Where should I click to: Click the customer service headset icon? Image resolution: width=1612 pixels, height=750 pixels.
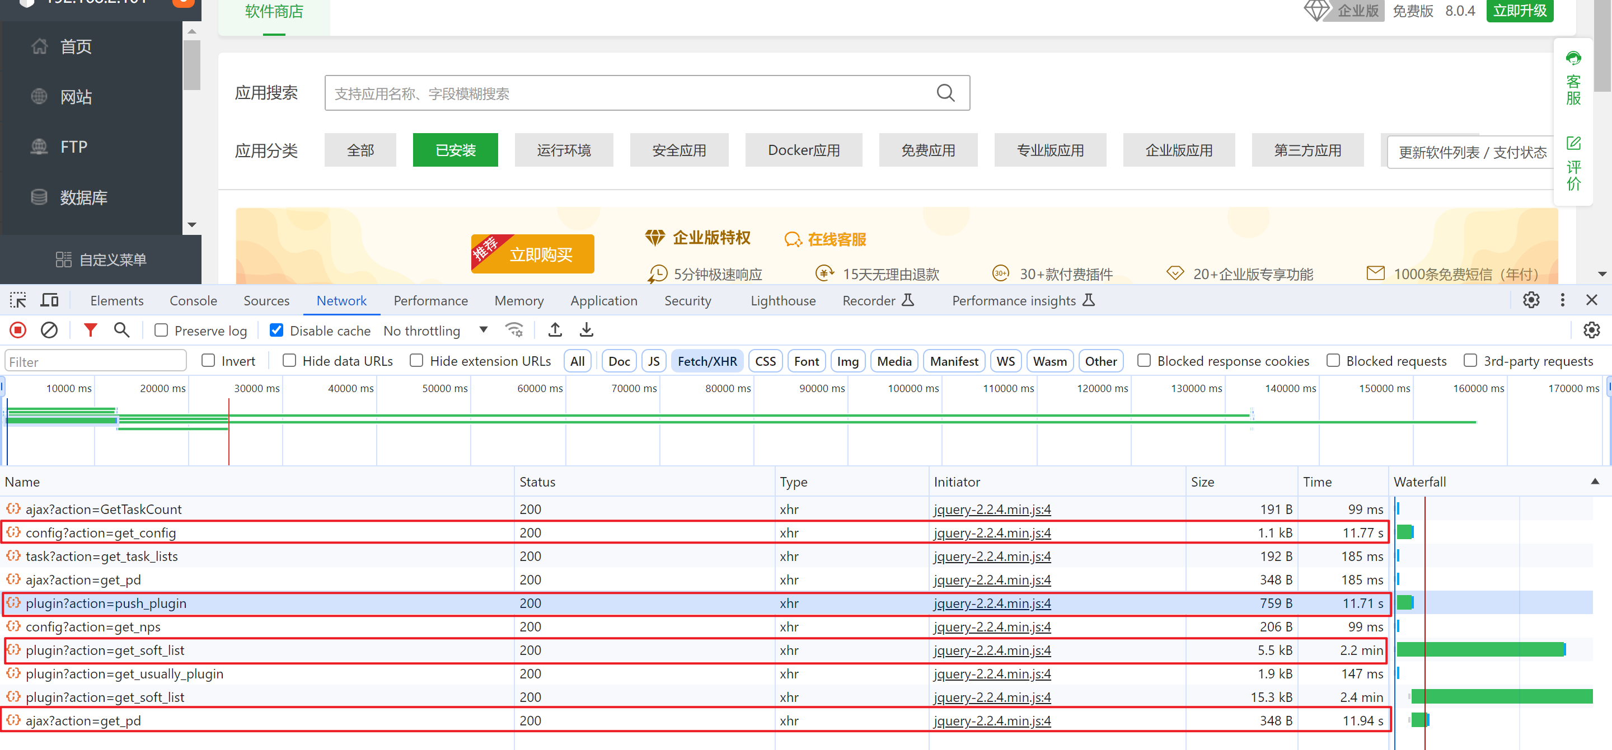click(x=1573, y=58)
